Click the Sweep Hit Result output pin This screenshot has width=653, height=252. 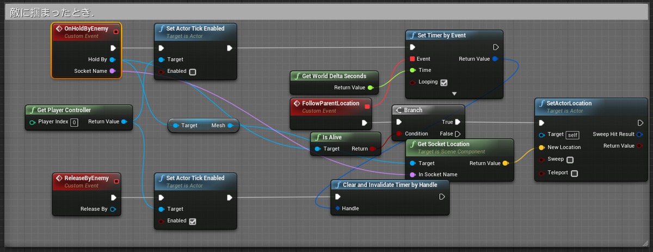639,134
